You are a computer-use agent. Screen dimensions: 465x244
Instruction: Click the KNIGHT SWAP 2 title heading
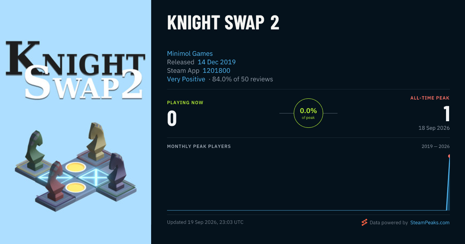pos(223,23)
